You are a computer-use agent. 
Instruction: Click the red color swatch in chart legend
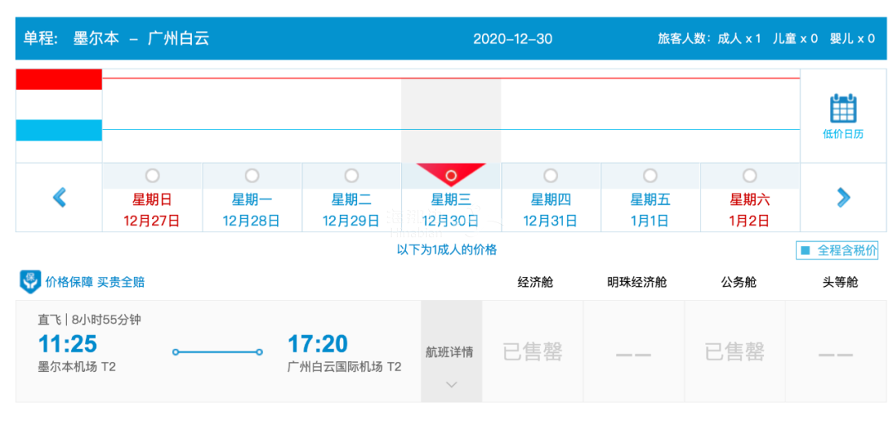[x=59, y=79]
